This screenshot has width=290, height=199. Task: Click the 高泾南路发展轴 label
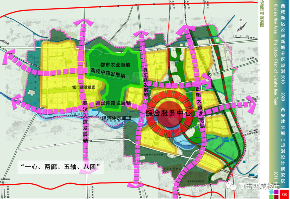pyautogui.click(x=113, y=103)
